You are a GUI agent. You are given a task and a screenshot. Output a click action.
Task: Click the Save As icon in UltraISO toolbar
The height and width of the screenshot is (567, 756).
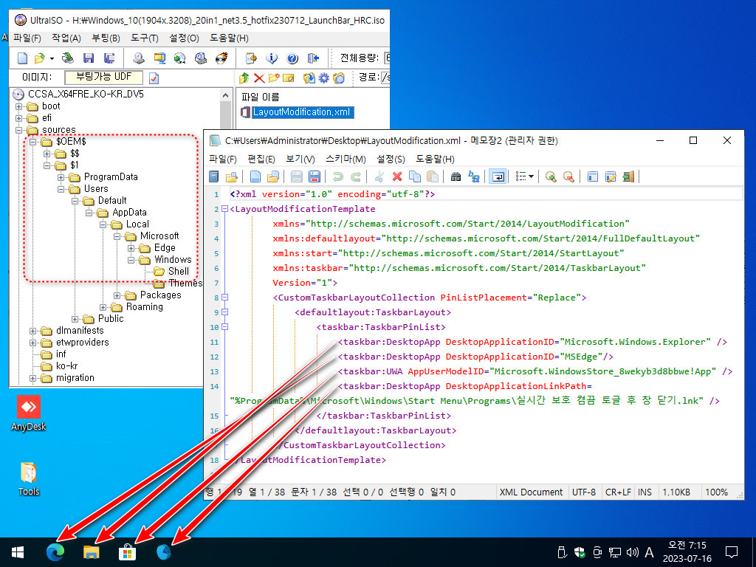point(109,58)
